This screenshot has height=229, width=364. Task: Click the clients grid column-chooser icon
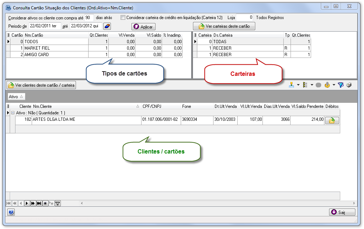click(x=8, y=106)
